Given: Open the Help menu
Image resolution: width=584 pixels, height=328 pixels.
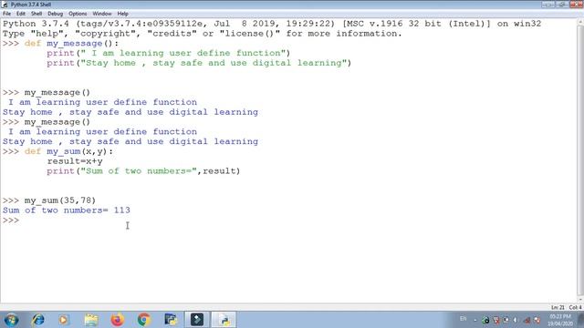Looking at the screenshot, I should click(123, 14).
